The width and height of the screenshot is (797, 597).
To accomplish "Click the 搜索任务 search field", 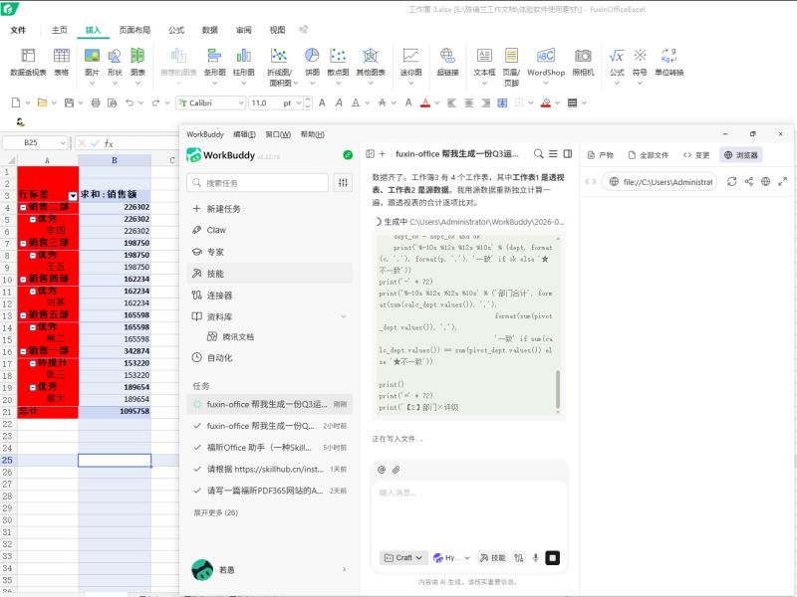I will click(258, 183).
